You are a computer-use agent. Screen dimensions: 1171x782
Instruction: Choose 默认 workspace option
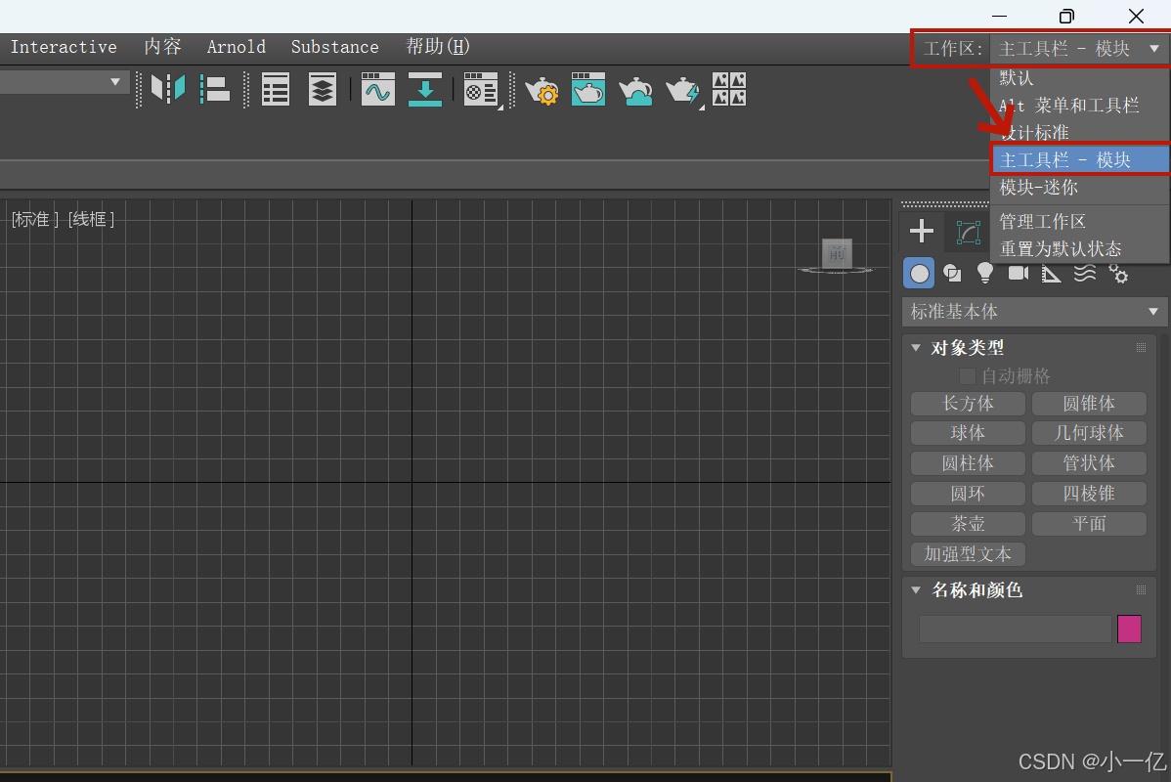coord(1079,77)
